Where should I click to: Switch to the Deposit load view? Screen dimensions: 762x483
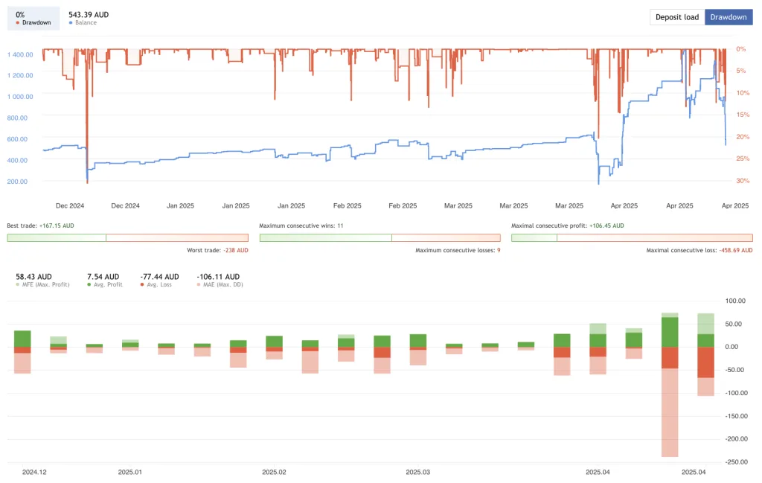pyautogui.click(x=676, y=17)
